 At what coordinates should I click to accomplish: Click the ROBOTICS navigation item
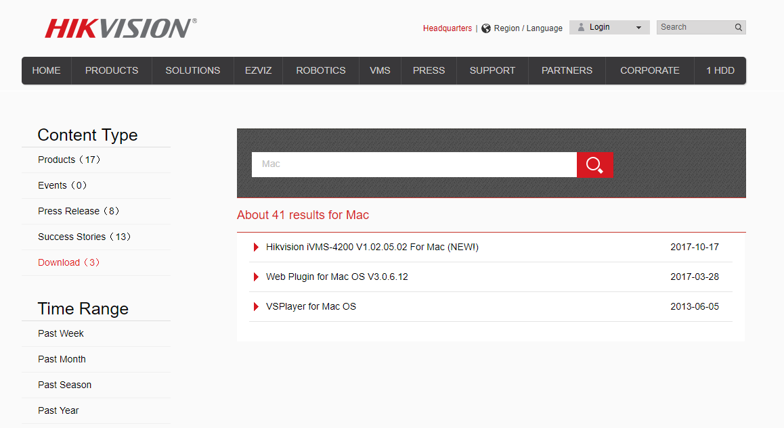(320, 70)
